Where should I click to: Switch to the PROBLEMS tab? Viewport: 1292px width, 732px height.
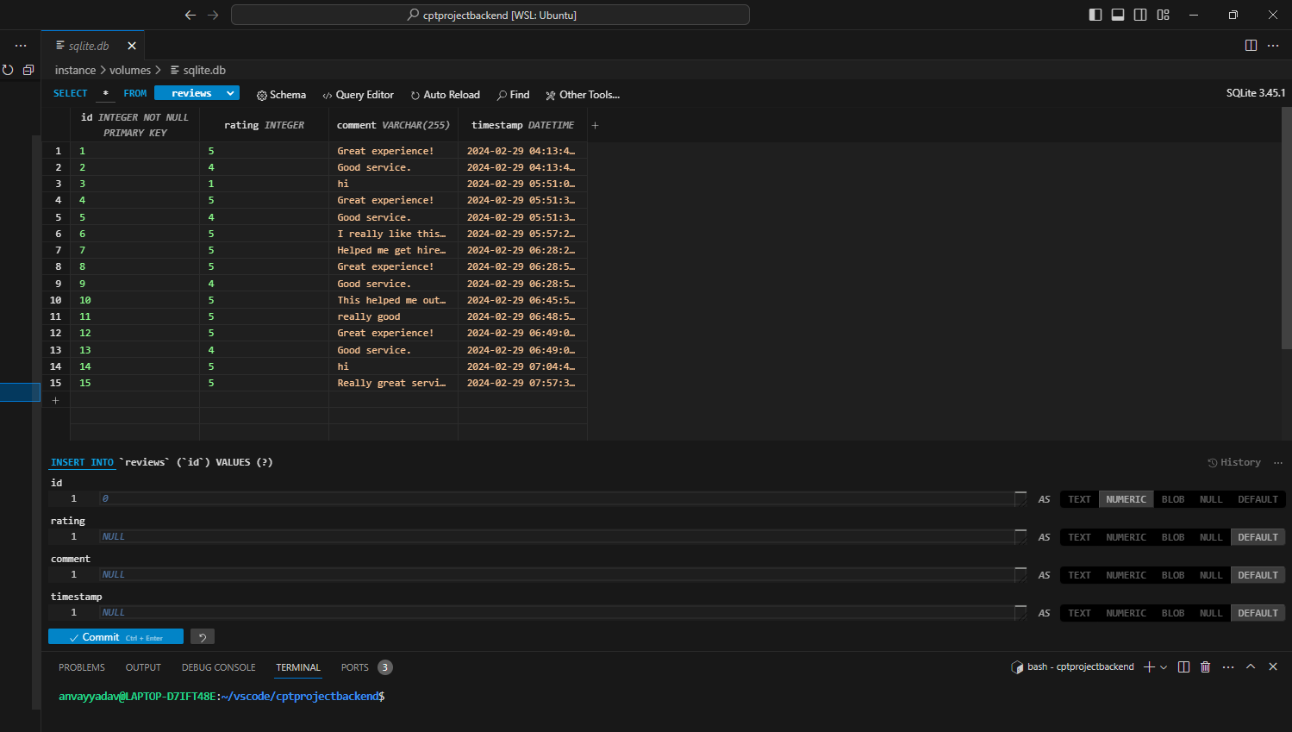[x=82, y=667]
